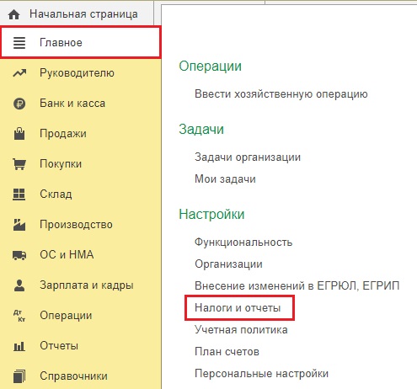Click the Дт/Кт icon for Операции
417x389 pixels.
click(19, 316)
